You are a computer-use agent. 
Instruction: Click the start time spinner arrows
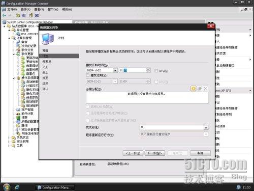pos(148,70)
